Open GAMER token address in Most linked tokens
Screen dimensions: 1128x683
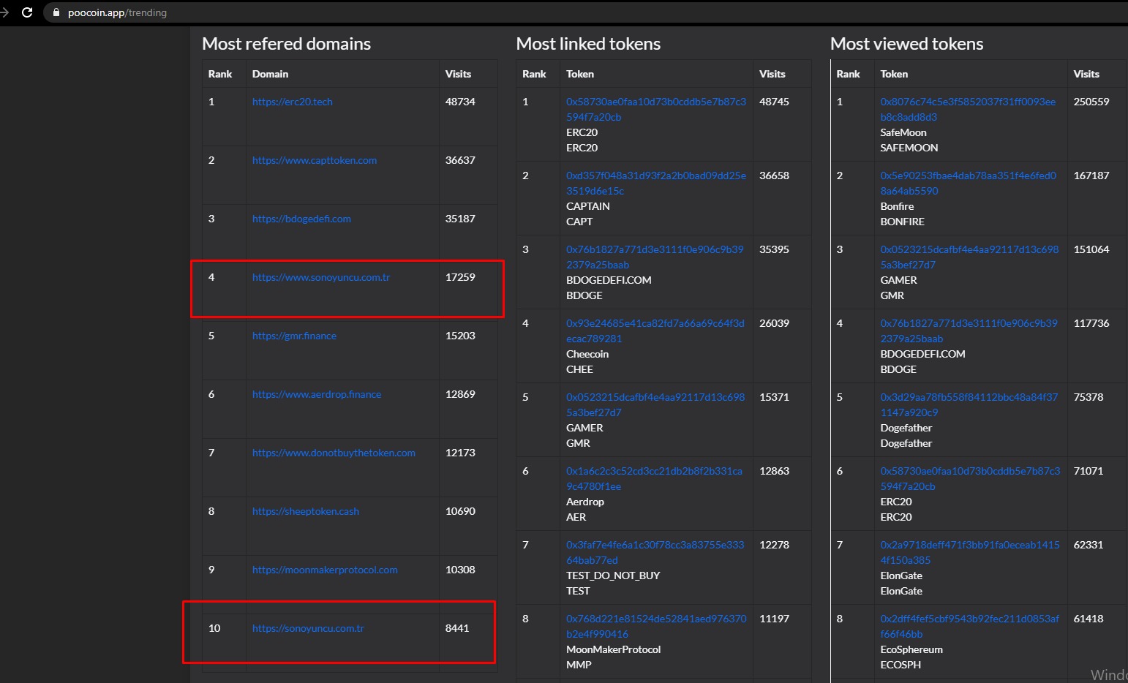pyautogui.click(x=655, y=404)
